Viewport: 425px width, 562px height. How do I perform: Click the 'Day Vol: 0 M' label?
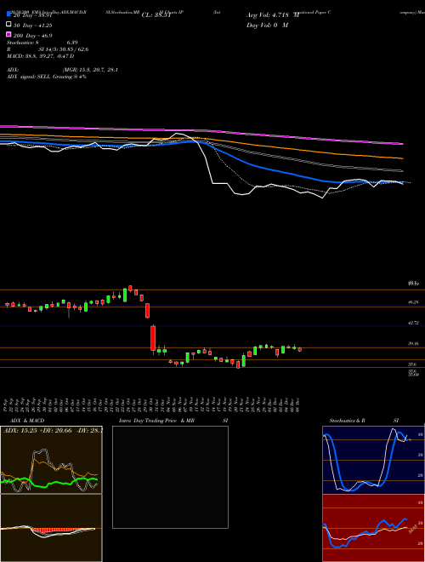[x=267, y=26]
